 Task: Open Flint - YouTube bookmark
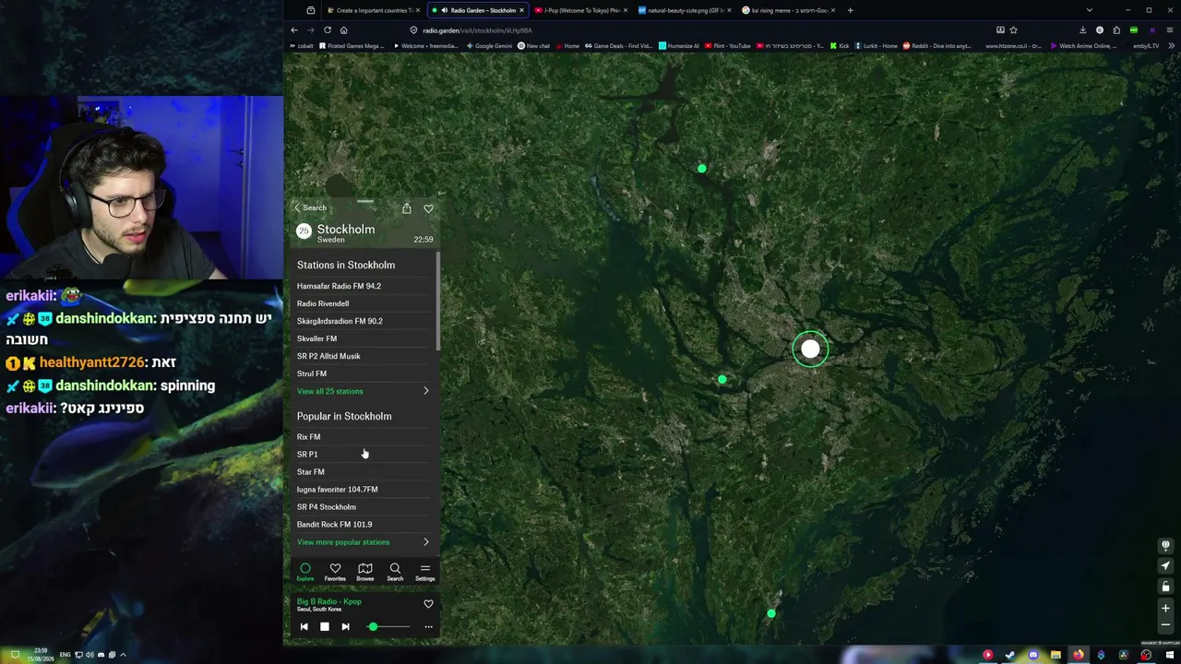[x=729, y=45]
